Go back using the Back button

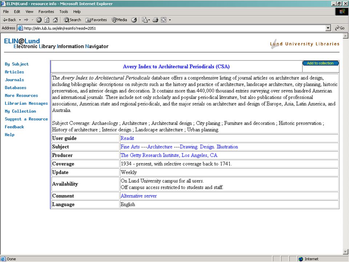[9, 20]
